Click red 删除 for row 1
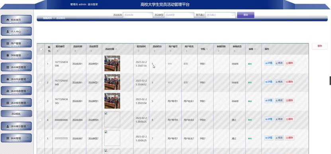Image resolution: width=331 pixels, height=154 pixels. click(x=290, y=63)
